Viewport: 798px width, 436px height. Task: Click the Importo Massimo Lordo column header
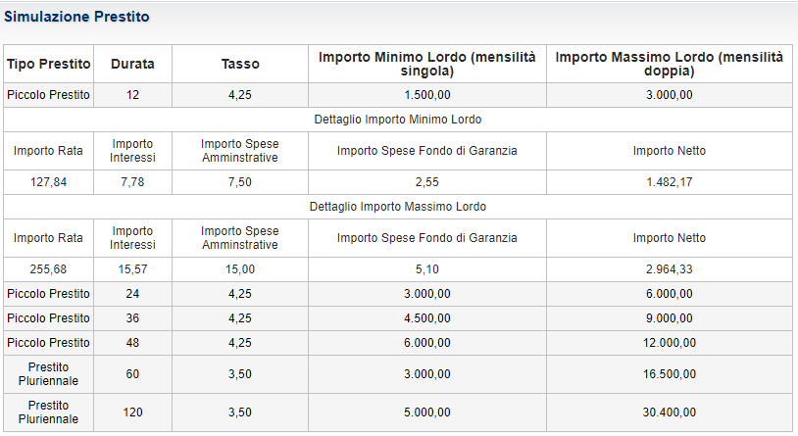[669, 64]
